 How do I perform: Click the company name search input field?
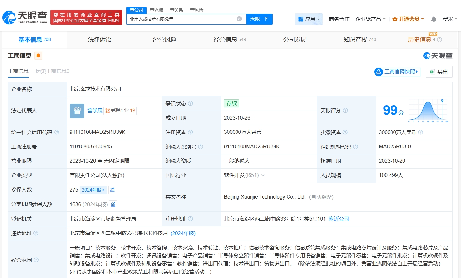(x=182, y=19)
